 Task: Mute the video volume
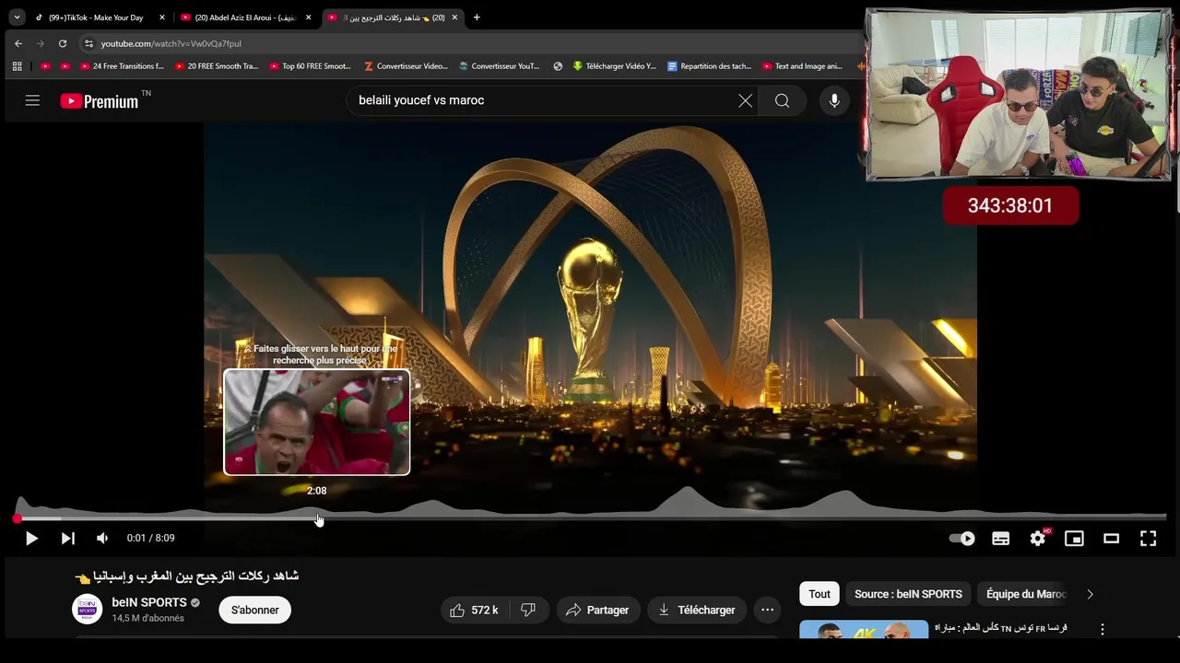102,539
